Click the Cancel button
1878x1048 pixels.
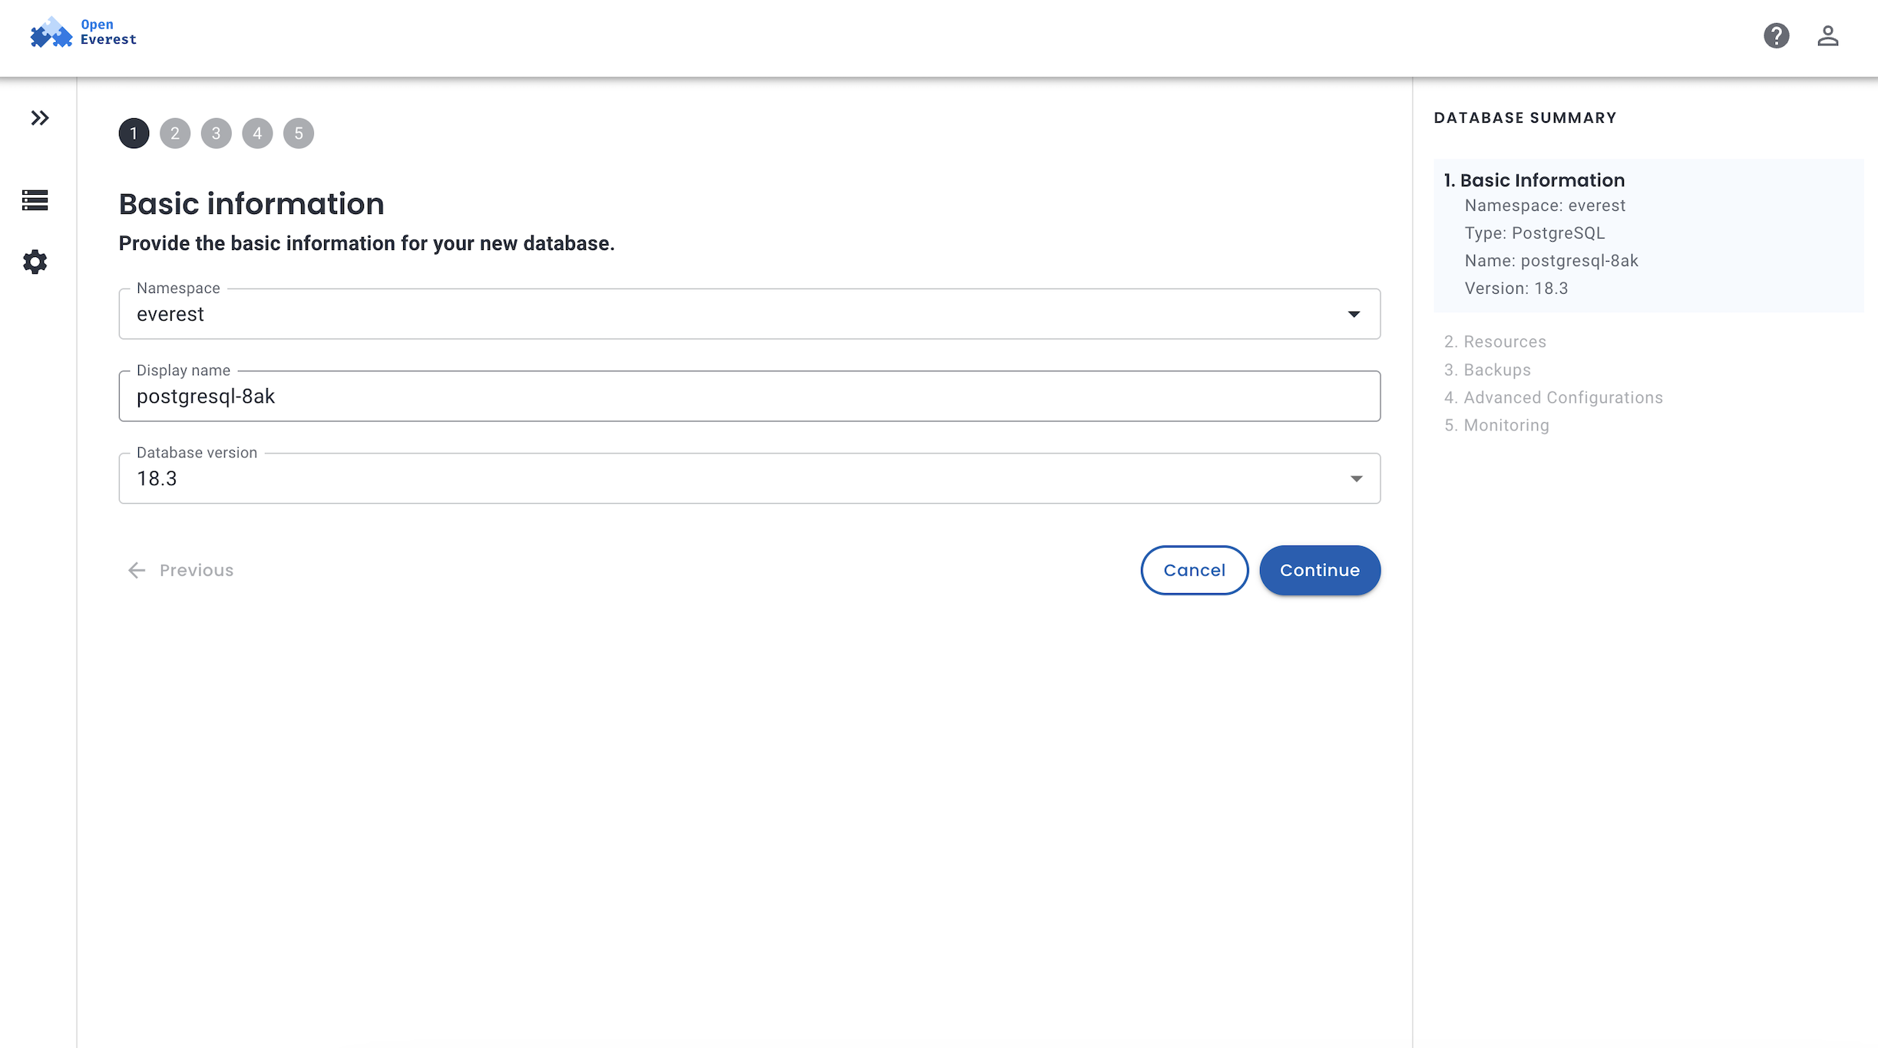[1194, 570]
